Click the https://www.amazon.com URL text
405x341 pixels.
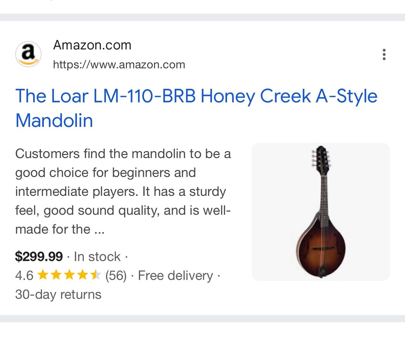119,65
